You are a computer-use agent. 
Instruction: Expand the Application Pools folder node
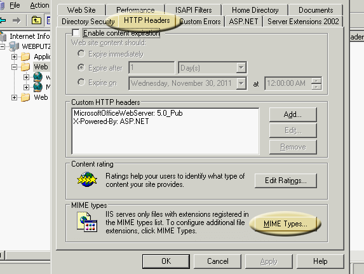(x=14, y=57)
